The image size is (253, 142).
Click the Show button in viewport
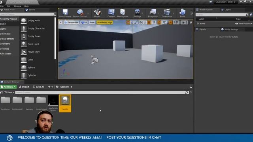coord(92,22)
